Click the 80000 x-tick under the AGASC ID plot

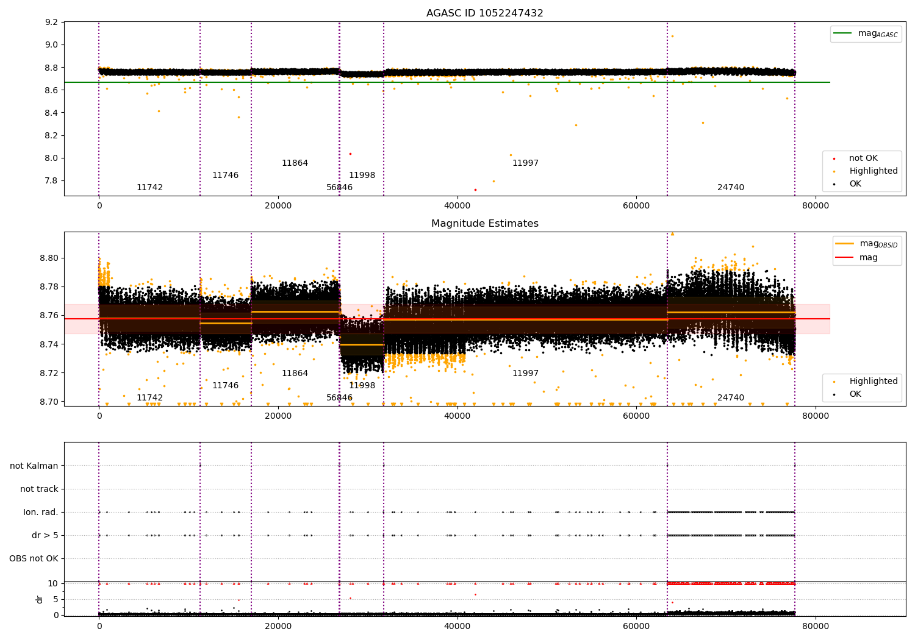(x=815, y=206)
